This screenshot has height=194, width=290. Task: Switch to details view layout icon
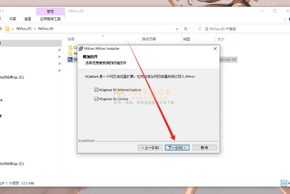click(x=284, y=183)
